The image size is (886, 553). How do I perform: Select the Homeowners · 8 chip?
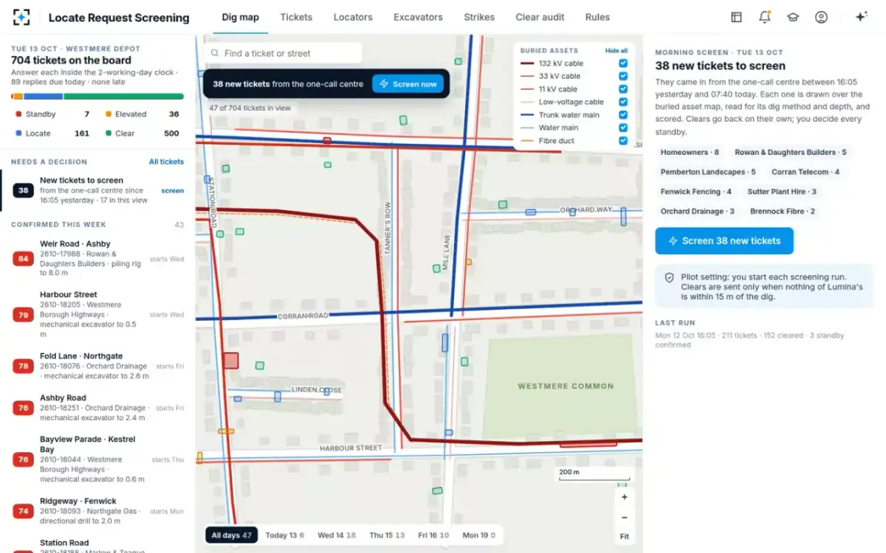690,153
